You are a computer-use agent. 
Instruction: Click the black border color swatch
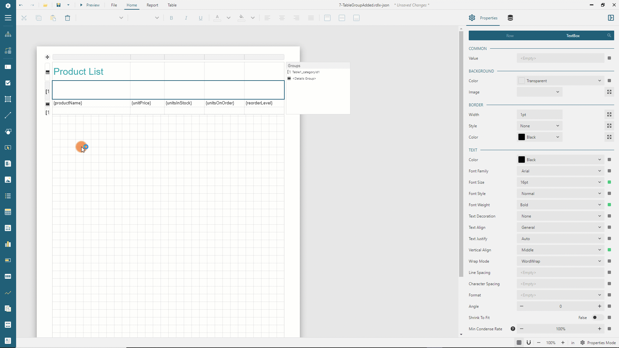click(x=521, y=137)
